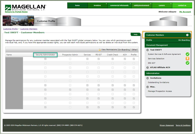Open the investors menu dropdown arrow
The height and width of the screenshot is (134, 195).
click(106, 4)
